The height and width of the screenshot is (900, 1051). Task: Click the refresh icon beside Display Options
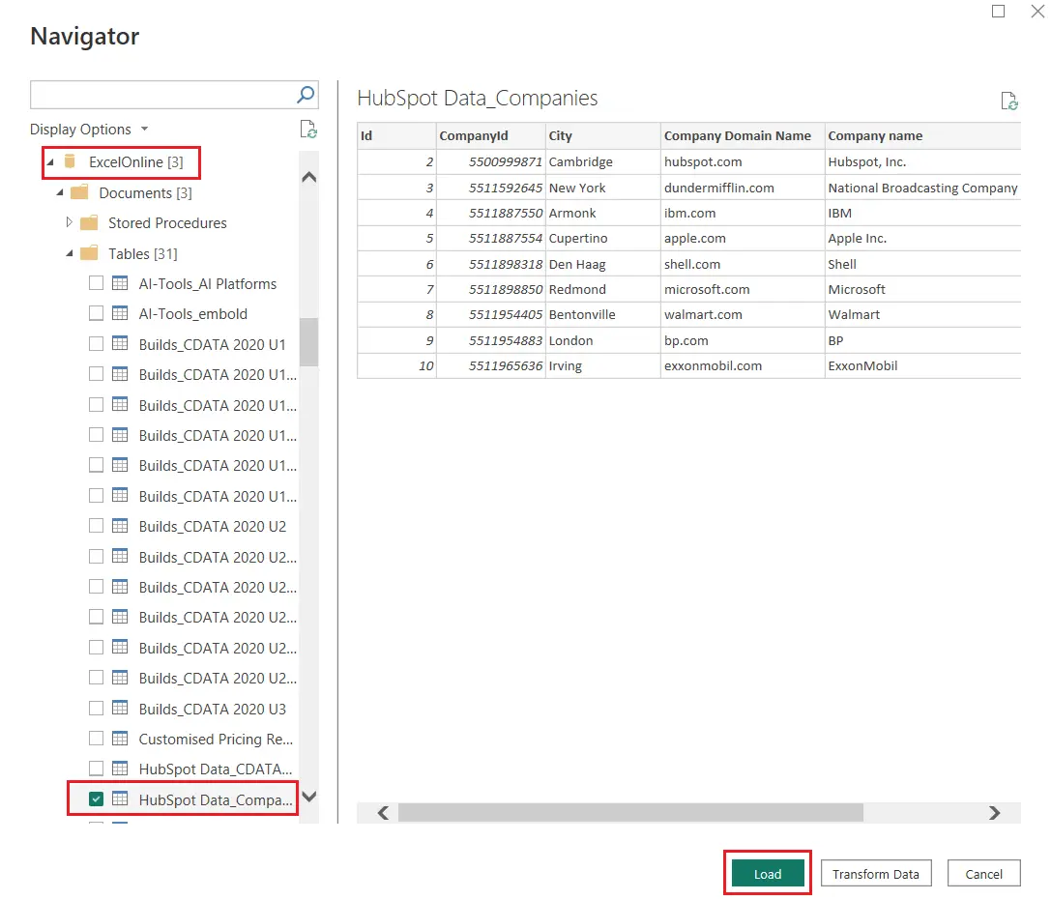[x=307, y=130]
